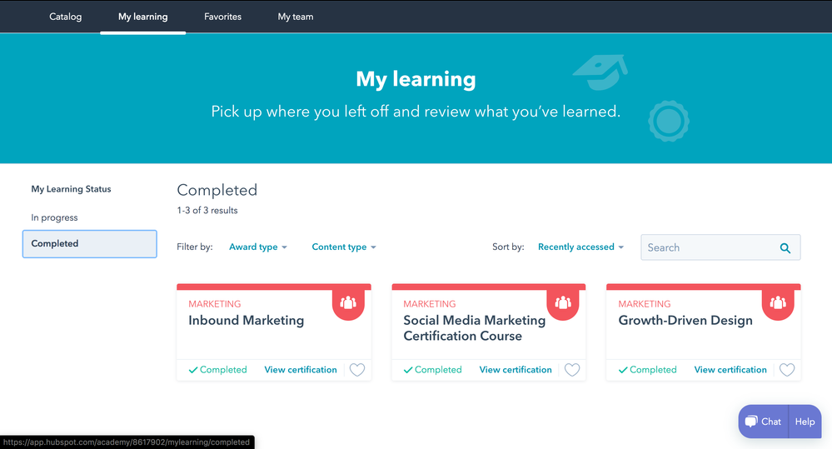This screenshot has width=832, height=449.
Task: Click the chat bubble icon
Action: tap(751, 422)
